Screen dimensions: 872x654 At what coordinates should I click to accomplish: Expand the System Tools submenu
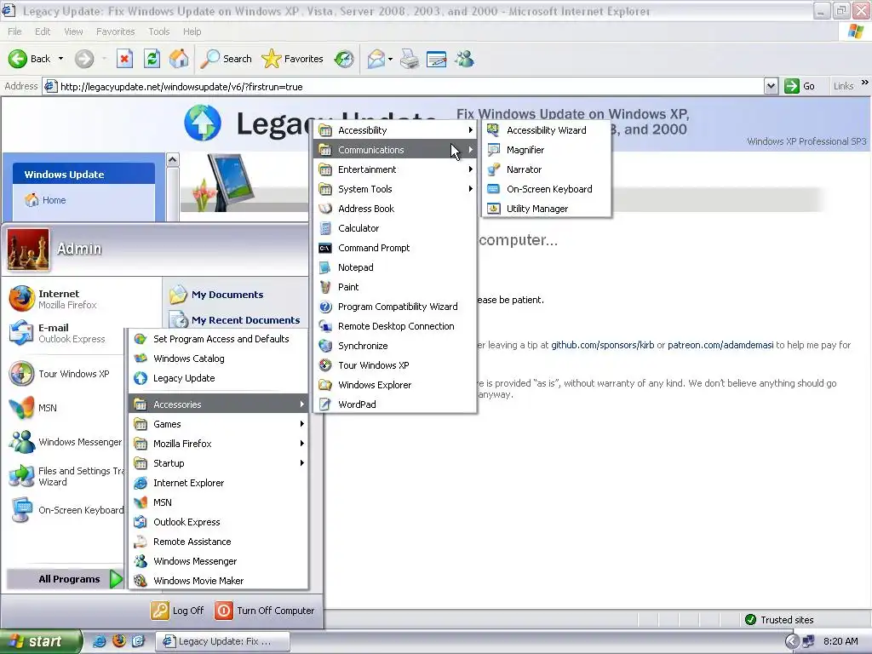click(x=395, y=189)
